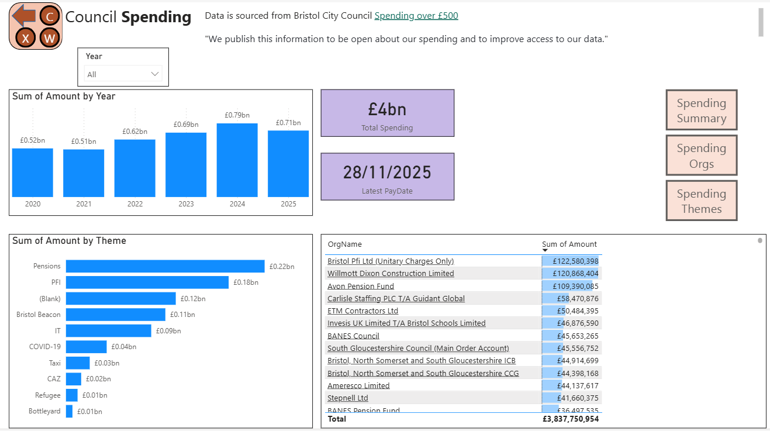Viewport: 770px width, 431px height.
Task: Open the Willmott Dixon Construction Limited link
Action: click(x=390, y=273)
